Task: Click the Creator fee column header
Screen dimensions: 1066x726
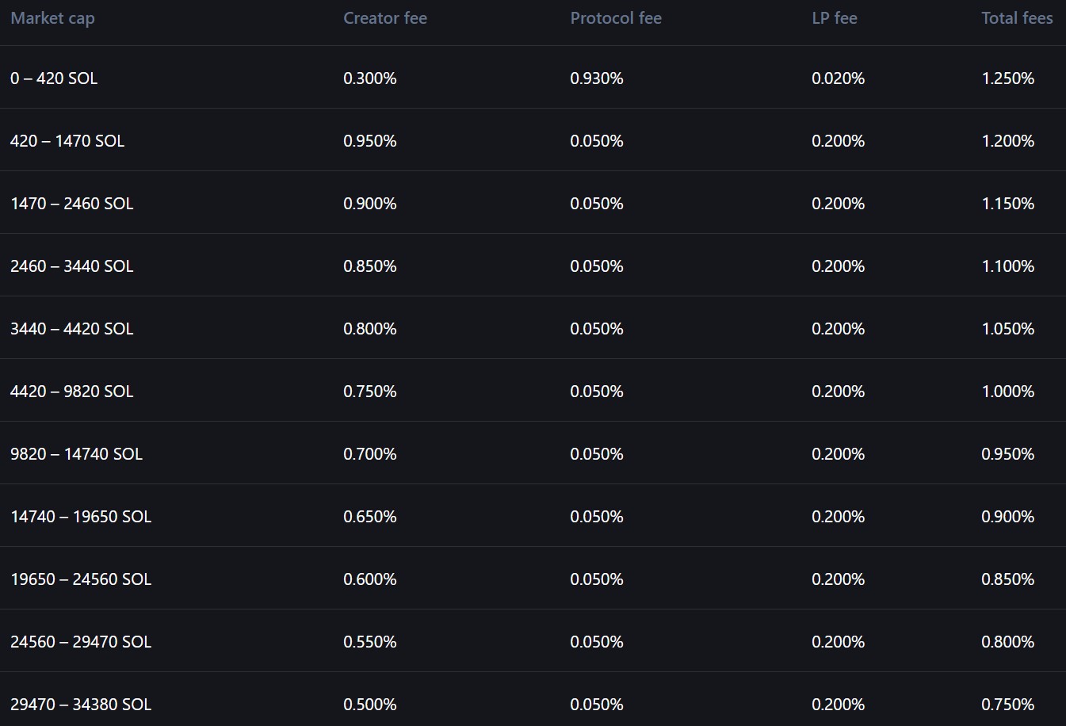Action: tap(384, 18)
